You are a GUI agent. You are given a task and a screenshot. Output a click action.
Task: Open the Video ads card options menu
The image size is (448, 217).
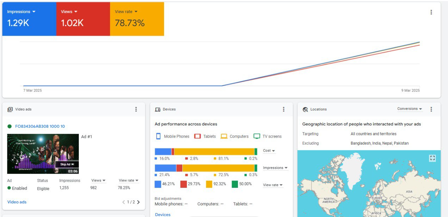coord(136,109)
